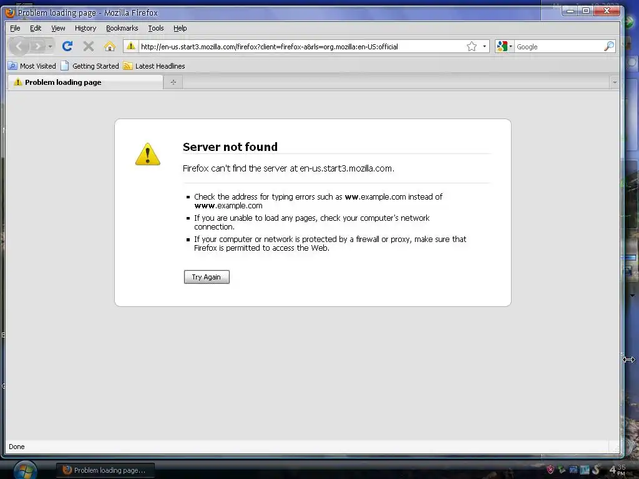Click the 'Check the address for typing errors' bullet
This screenshot has width=639, height=479.
318,201
